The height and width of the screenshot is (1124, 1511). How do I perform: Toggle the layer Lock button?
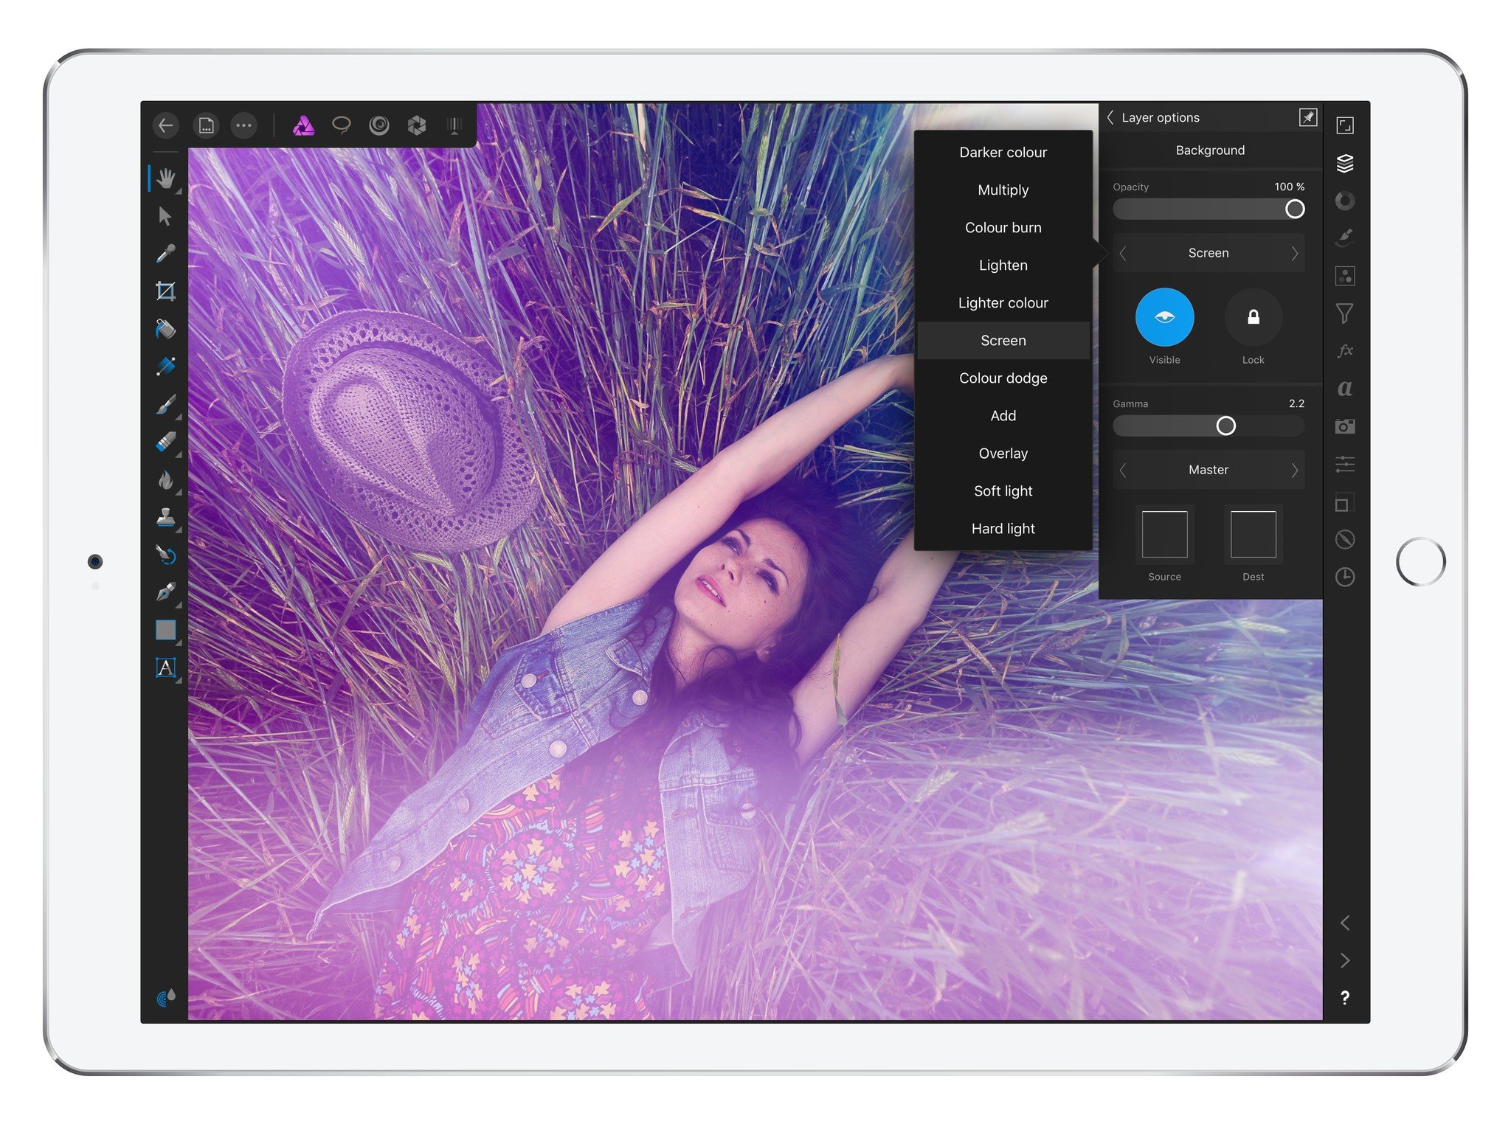[1253, 317]
